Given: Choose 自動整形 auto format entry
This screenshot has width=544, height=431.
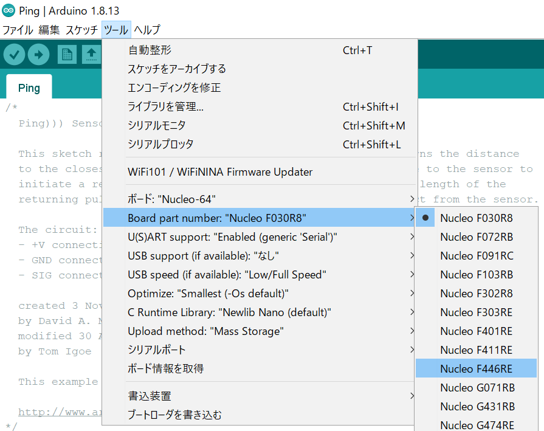Looking at the screenshot, I should (260, 50).
